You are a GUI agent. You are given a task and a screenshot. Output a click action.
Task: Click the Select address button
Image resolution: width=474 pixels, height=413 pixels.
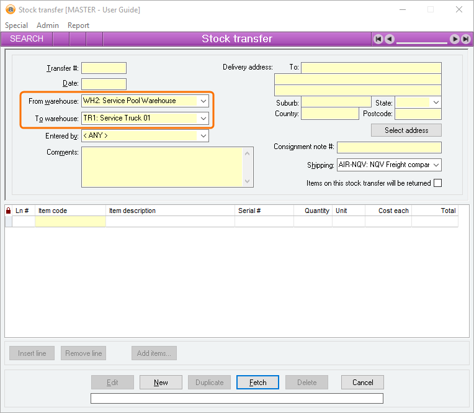tap(406, 130)
